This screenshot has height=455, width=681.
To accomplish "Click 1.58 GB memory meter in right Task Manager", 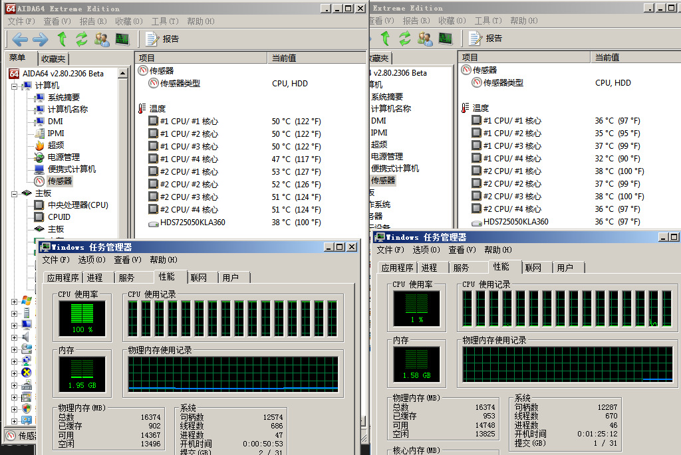I will pyautogui.click(x=416, y=364).
